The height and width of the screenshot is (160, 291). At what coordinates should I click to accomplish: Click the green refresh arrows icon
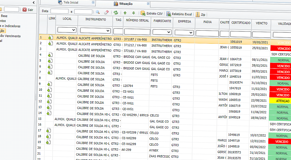(x=116, y=13)
